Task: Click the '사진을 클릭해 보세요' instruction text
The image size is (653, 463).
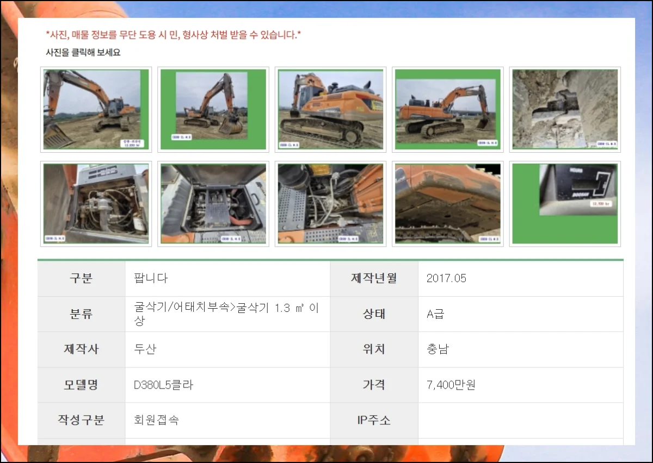Action: tap(83, 53)
